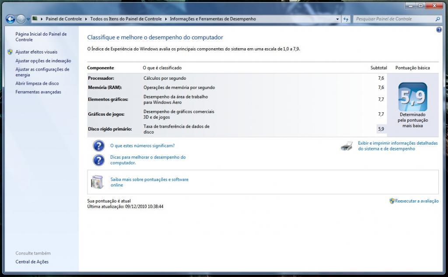Maximize the Control Panel window
The width and height of the screenshot is (448, 277).
[x=420, y=5]
